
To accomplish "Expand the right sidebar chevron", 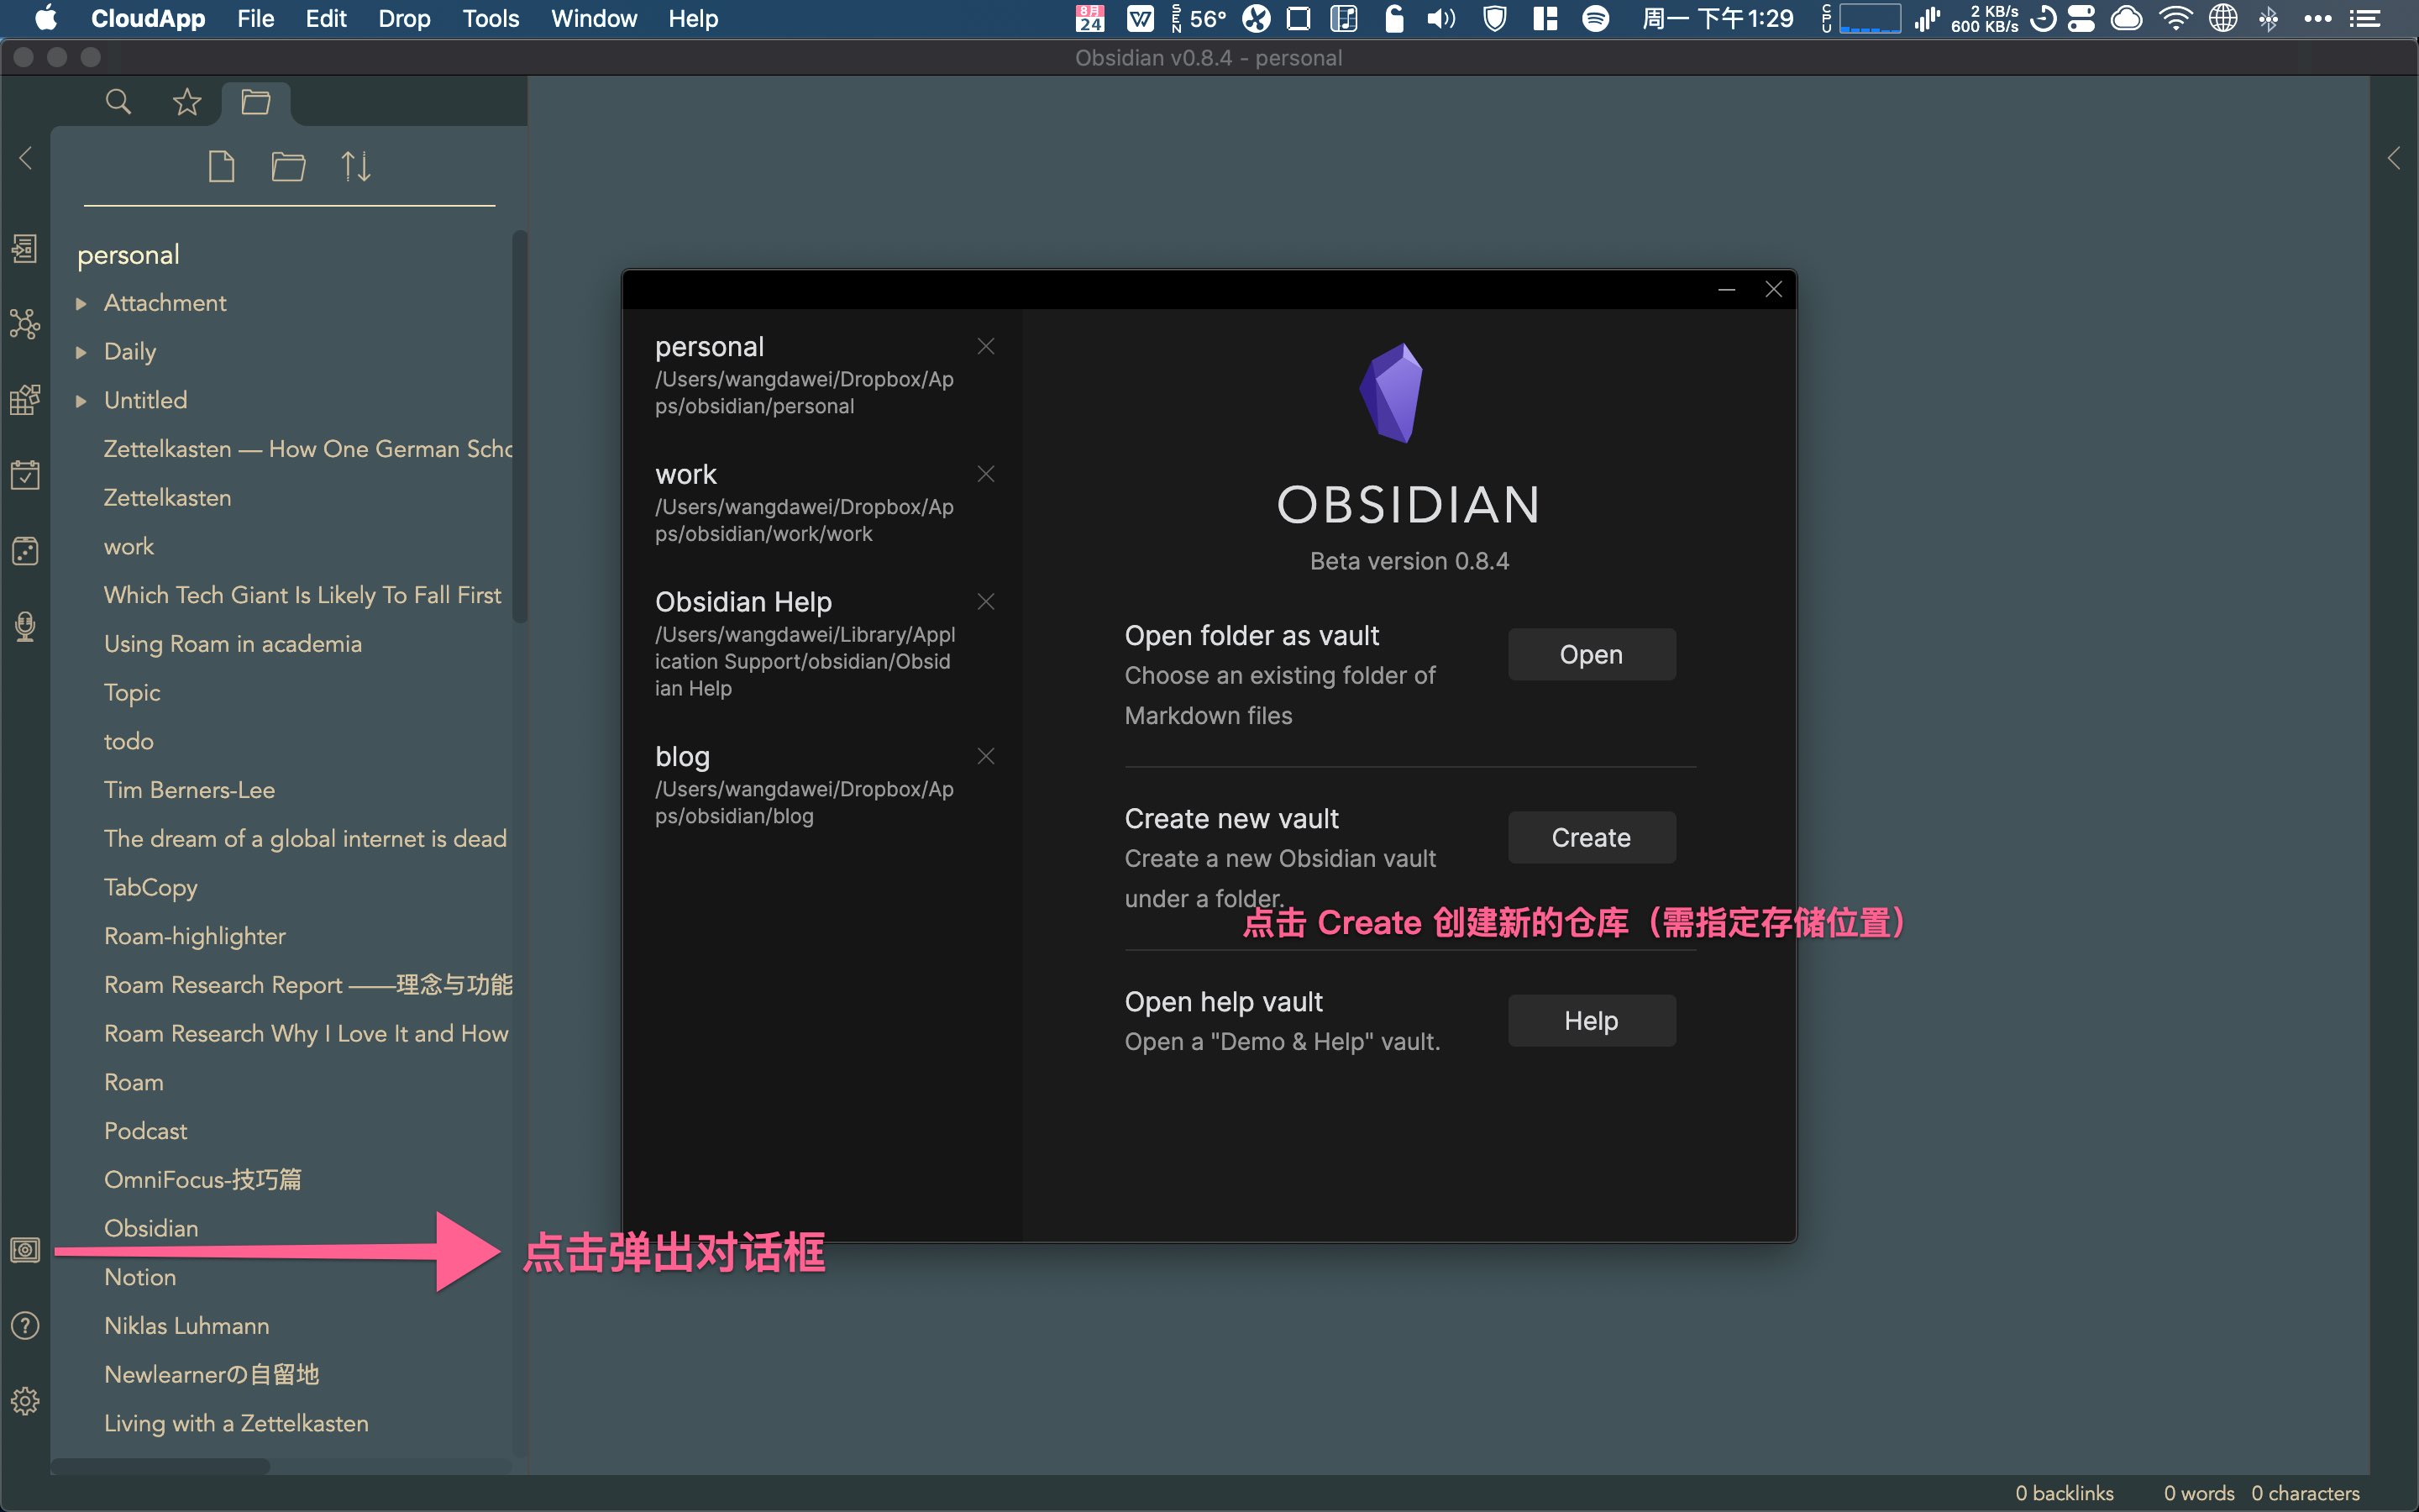I will pos(2393,158).
